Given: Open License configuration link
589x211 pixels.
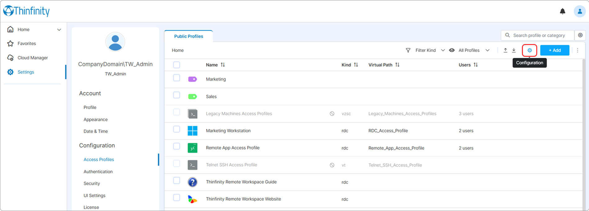Looking at the screenshot, I should [x=91, y=207].
